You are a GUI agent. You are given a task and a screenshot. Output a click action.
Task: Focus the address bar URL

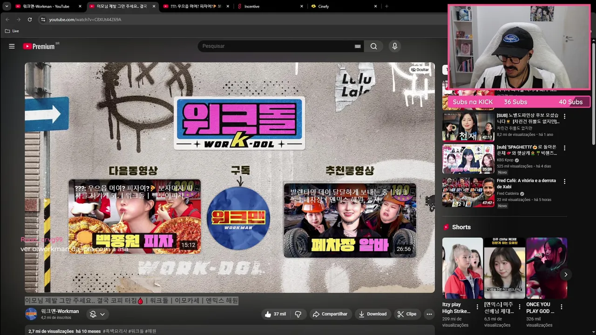[85, 20]
